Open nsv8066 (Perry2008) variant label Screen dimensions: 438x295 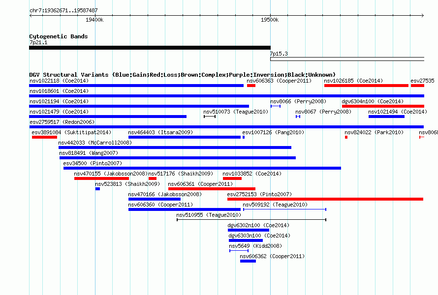(298, 101)
